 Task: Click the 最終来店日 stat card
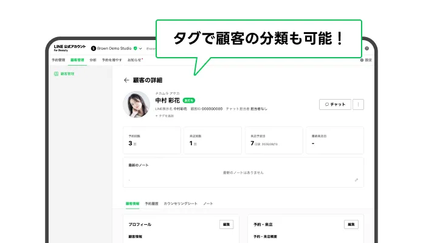(x=335, y=140)
